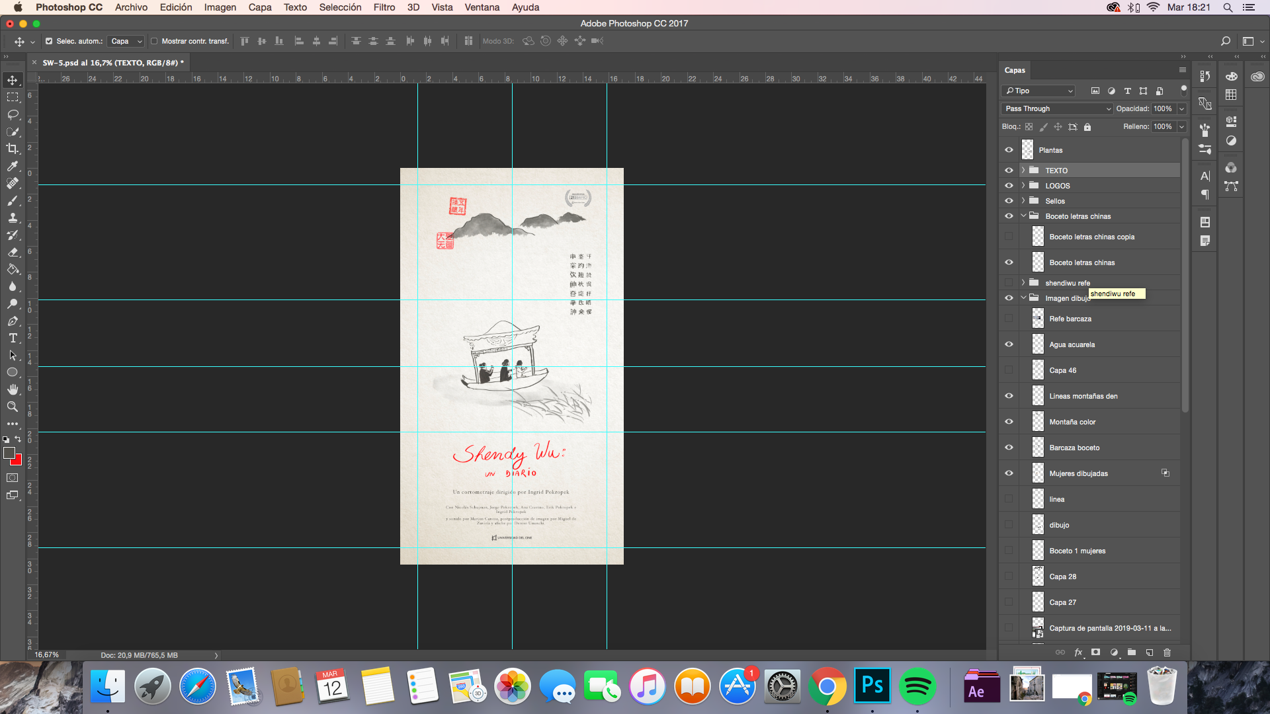Image resolution: width=1270 pixels, height=714 pixels.
Task: Select the Clone Stamp tool
Action: pyautogui.click(x=13, y=218)
